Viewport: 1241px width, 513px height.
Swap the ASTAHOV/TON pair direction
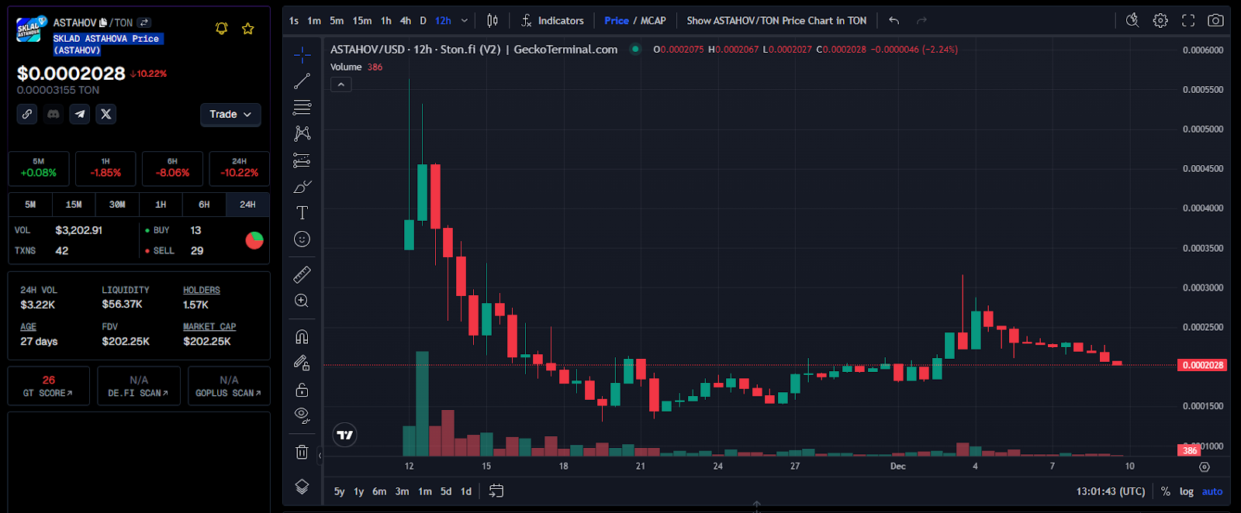pos(144,22)
